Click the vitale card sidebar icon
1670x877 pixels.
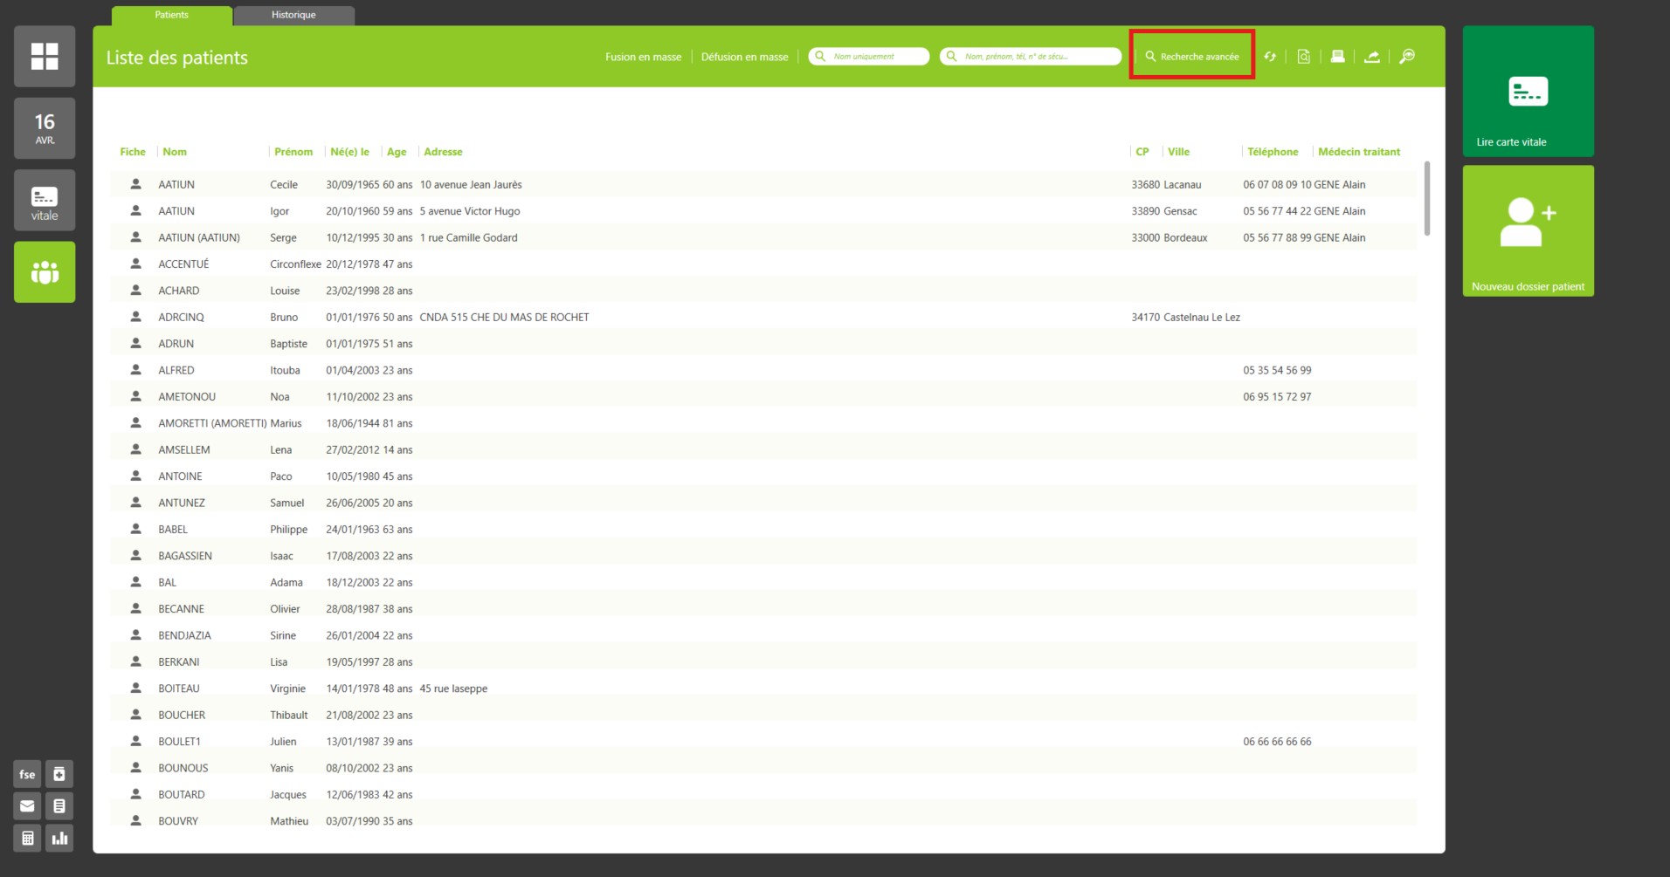[45, 201]
